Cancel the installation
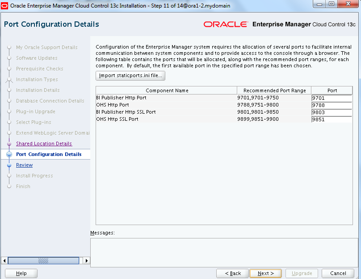The height and width of the screenshot is (279, 361). pos(338,273)
